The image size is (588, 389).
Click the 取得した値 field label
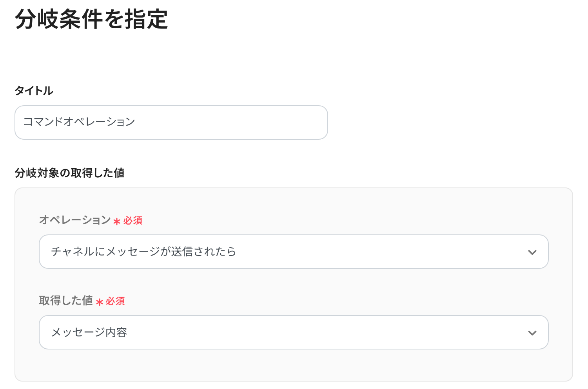tap(66, 301)
